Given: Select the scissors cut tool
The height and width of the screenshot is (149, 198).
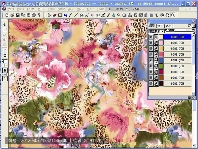Looking at the screenshot, I should [x=87, y=15].
